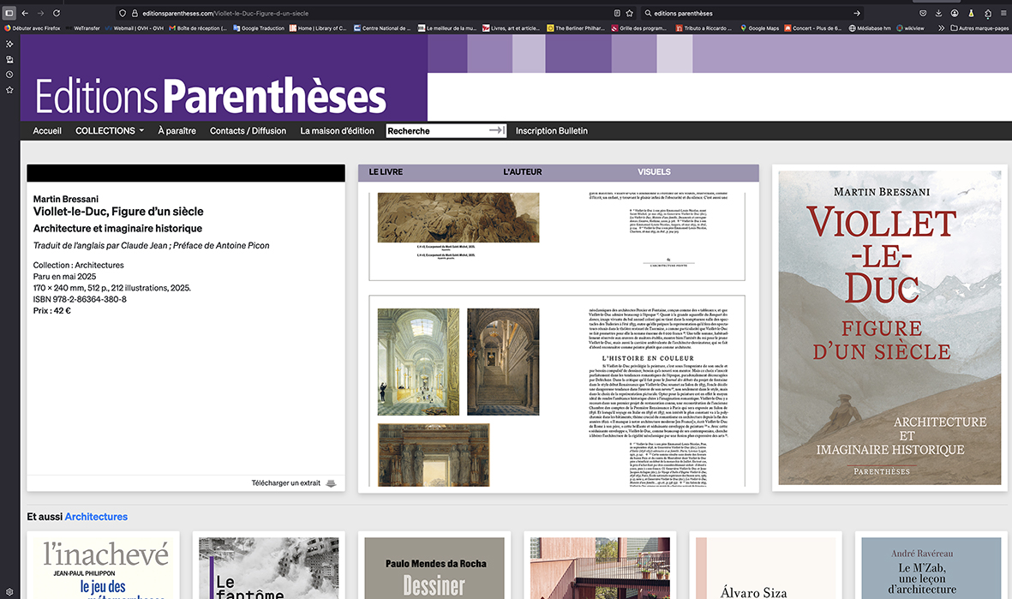Viewport: 1012px width, 599px height.
Task: Open the wikiview bookmark
Action: [x=910, y=28]
